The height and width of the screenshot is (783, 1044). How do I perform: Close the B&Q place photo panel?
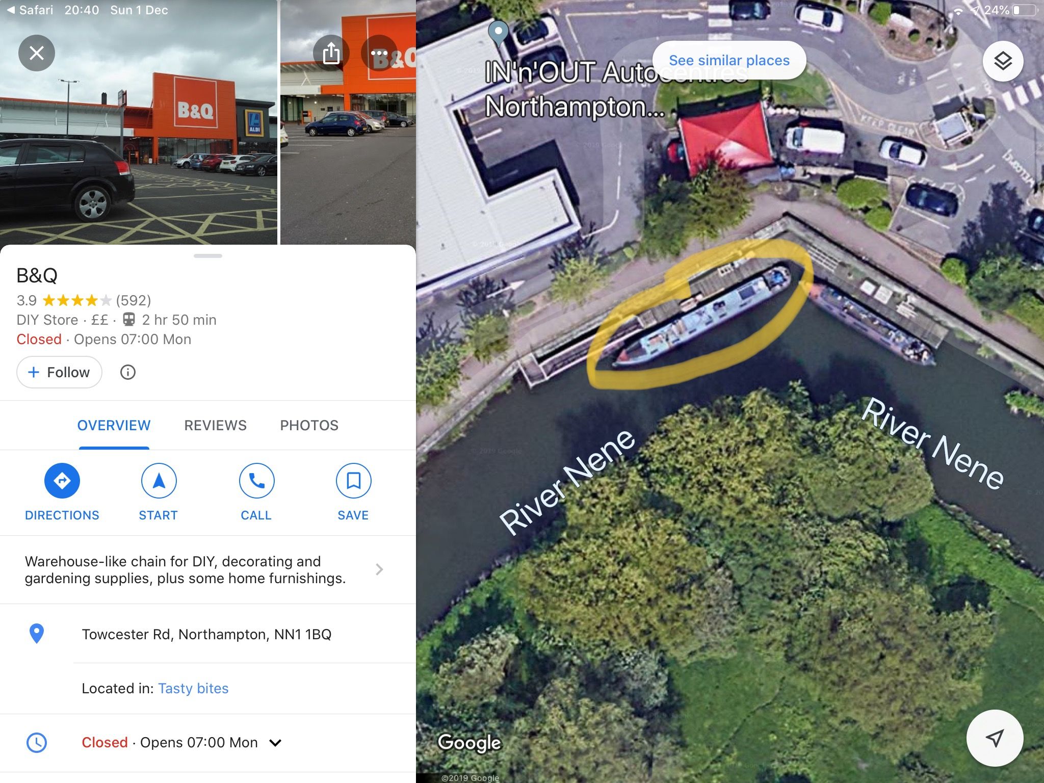pyautogui.click(x=37, y=53)
